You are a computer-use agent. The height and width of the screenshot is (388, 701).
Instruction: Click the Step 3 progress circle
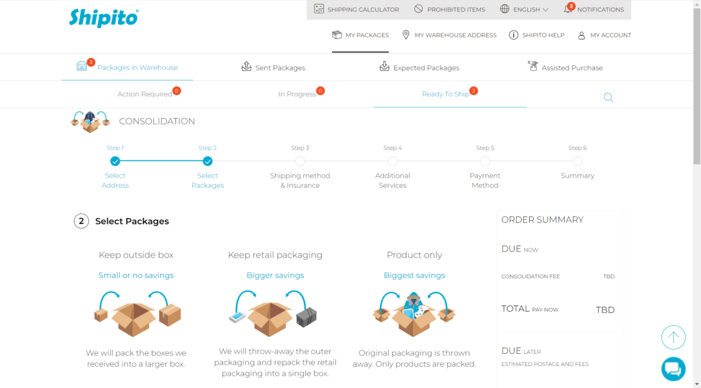300,161
